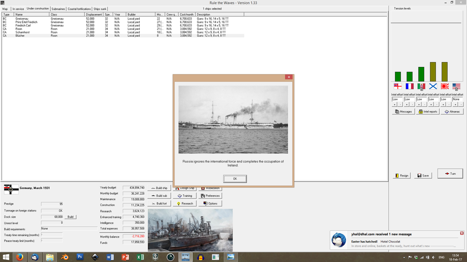Open the Research lightbulb screen
Screen dimensions: 467x262
[x=184, y=203]
